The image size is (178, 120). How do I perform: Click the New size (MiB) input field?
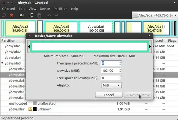(110, 71)
